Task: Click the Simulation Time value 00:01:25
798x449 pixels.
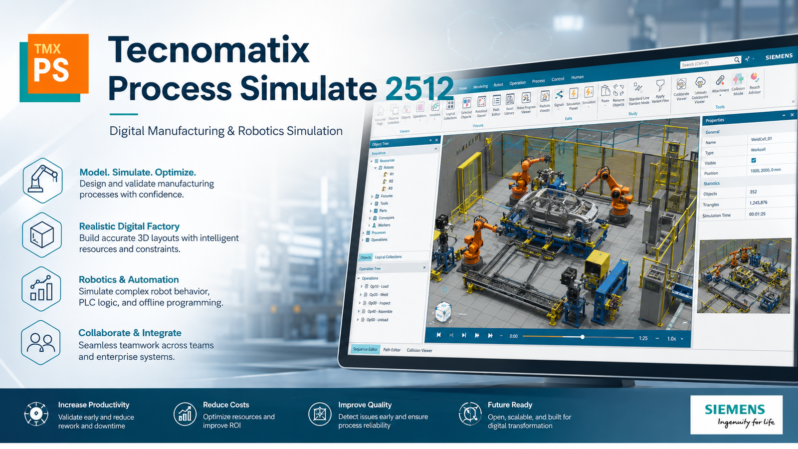Action: coord(757,214)
